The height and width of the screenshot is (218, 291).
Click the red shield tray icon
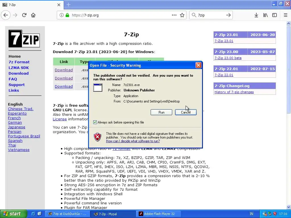[x=275, y=214]
